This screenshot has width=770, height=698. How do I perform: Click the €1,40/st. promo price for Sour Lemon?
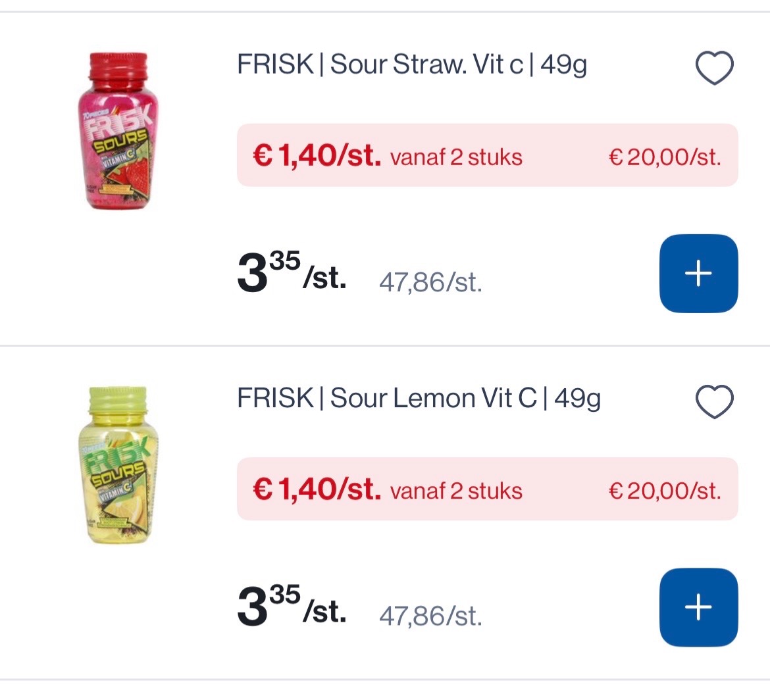pos(317,490)
